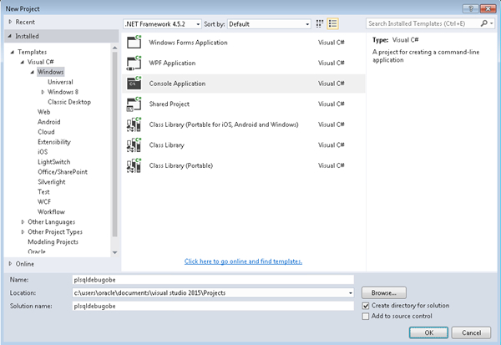Click the WPF Application template icon
The width and height of the screenshot is (501, 345).
click(x=134, y=63)
